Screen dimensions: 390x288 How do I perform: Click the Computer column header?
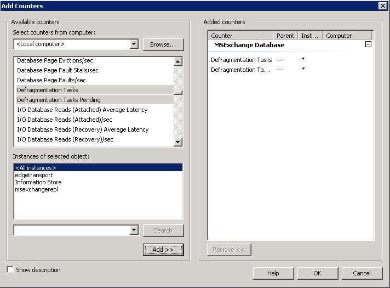[x=346, y=36]
